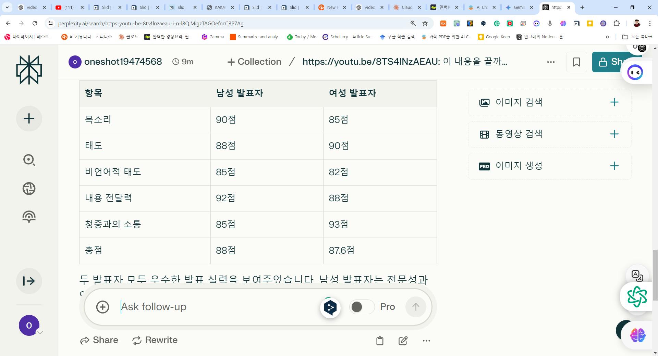658x356 pixels.
Task: Open the Discover magnifier icon in the sidebar
Action: pyautogui.click(x=29, y=160)
